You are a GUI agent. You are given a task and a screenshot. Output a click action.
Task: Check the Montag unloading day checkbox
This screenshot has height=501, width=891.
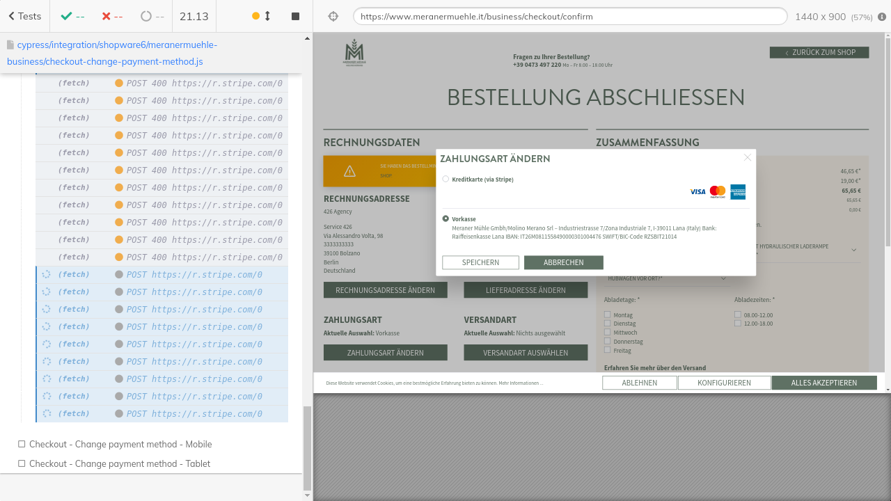pos(608,315)
